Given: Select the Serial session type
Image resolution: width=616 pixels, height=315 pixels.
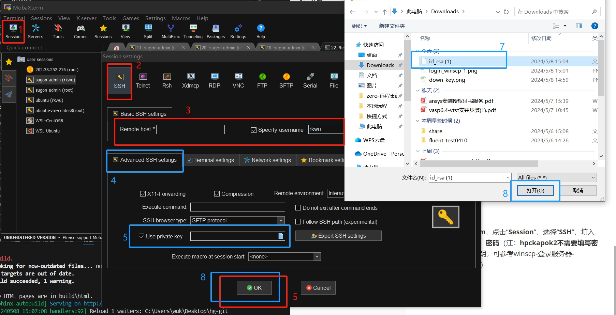Looking at the screenshot, I should click(310, 81).
